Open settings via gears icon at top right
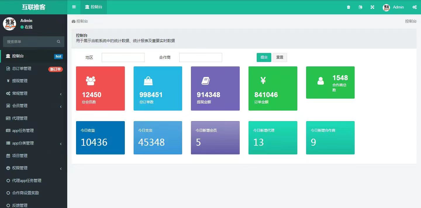This screenshot has height=208, width=421. [x=415, y=7]
